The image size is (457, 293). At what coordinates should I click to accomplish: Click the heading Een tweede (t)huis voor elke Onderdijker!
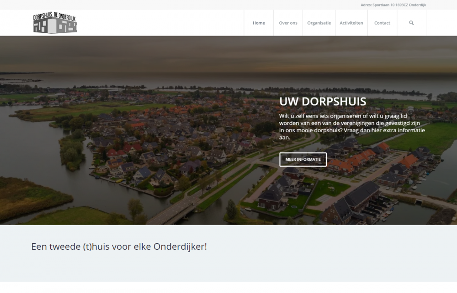[119, 247]
